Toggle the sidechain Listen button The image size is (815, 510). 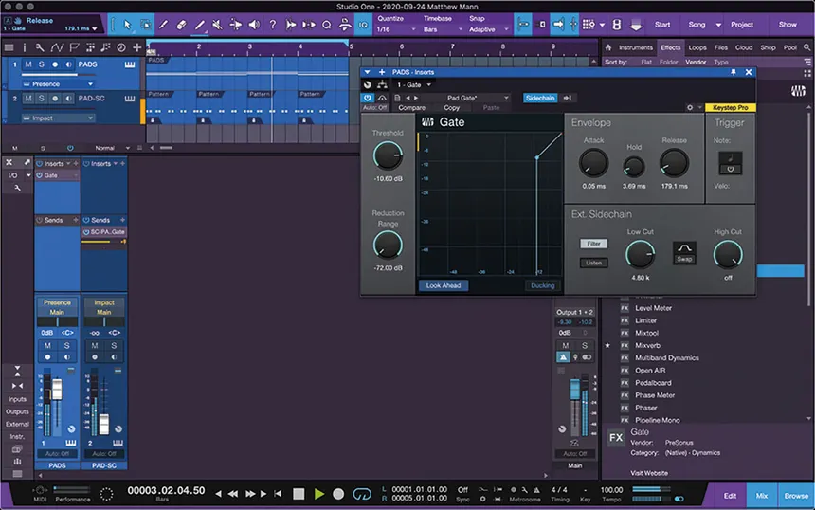pos(593,264)
